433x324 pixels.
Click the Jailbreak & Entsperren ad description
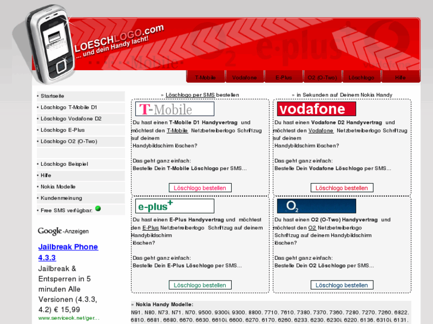point(68,289)
